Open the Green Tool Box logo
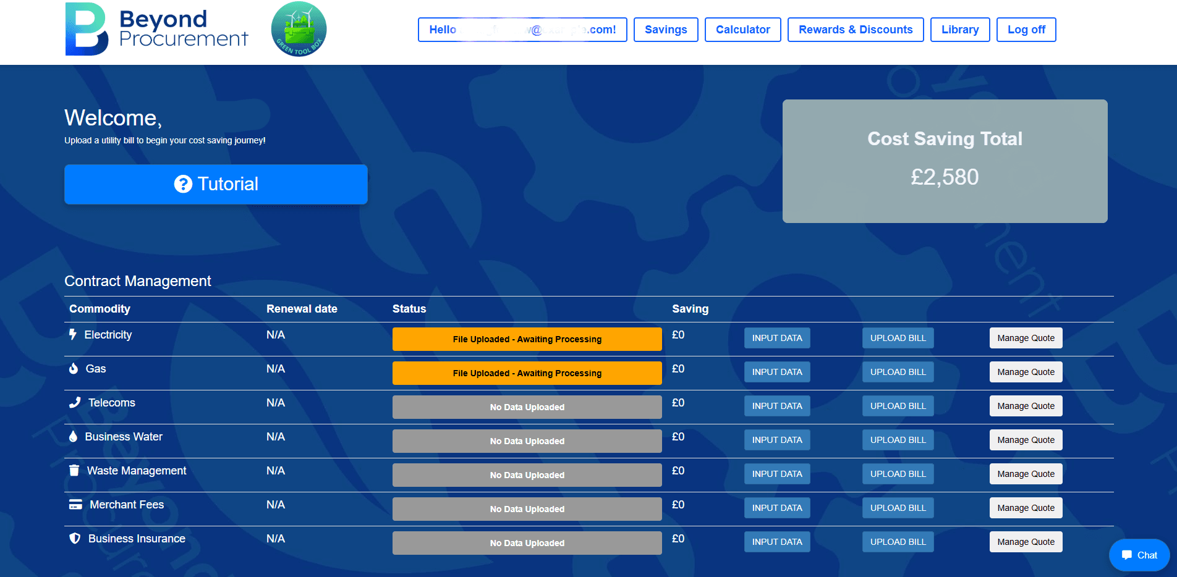This screenshot has width=1177, height=577. 299,28
